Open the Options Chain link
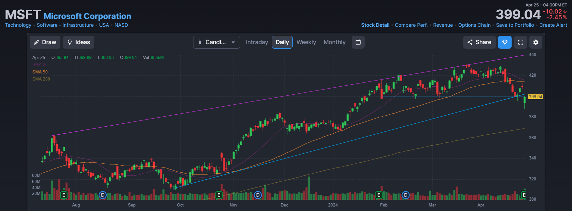This screenshot has width=572, height=211. point(474,25)
